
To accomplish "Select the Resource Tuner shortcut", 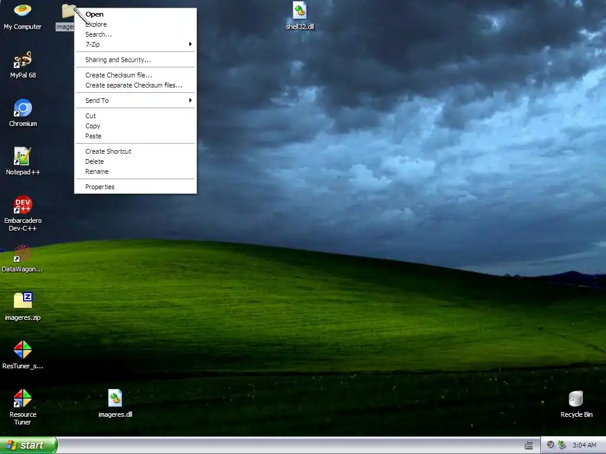I will click(22, 408).
